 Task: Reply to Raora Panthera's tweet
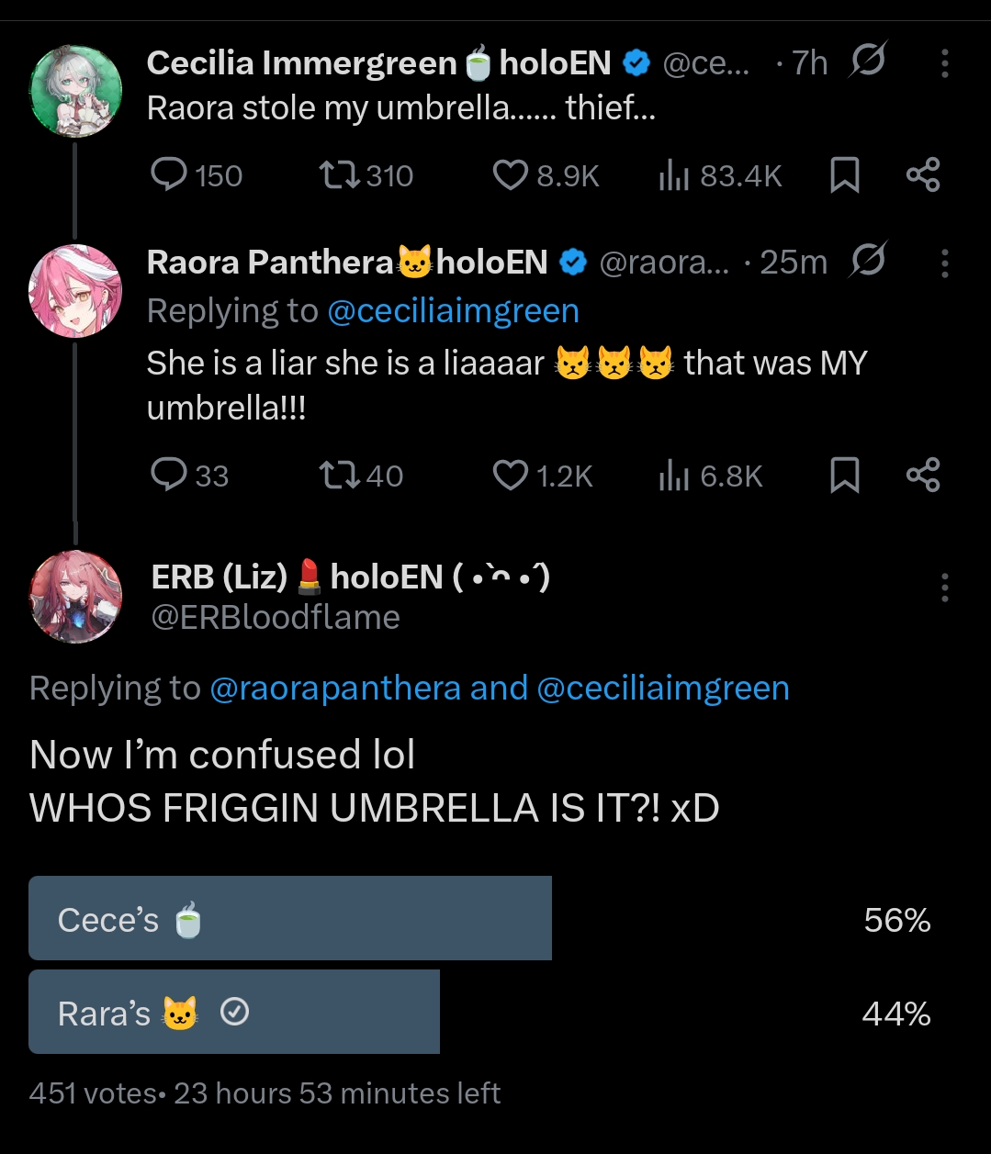[170, 475]
